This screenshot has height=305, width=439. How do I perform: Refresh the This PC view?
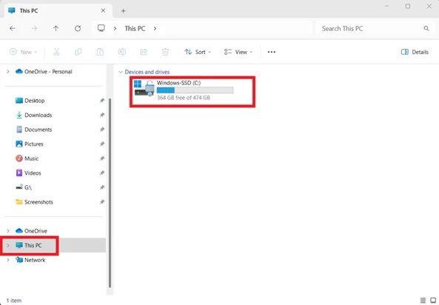coord(78,28)
